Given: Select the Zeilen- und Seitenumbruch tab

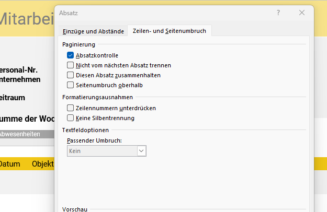Looking at the screenshot, I should tap(170, 31).
